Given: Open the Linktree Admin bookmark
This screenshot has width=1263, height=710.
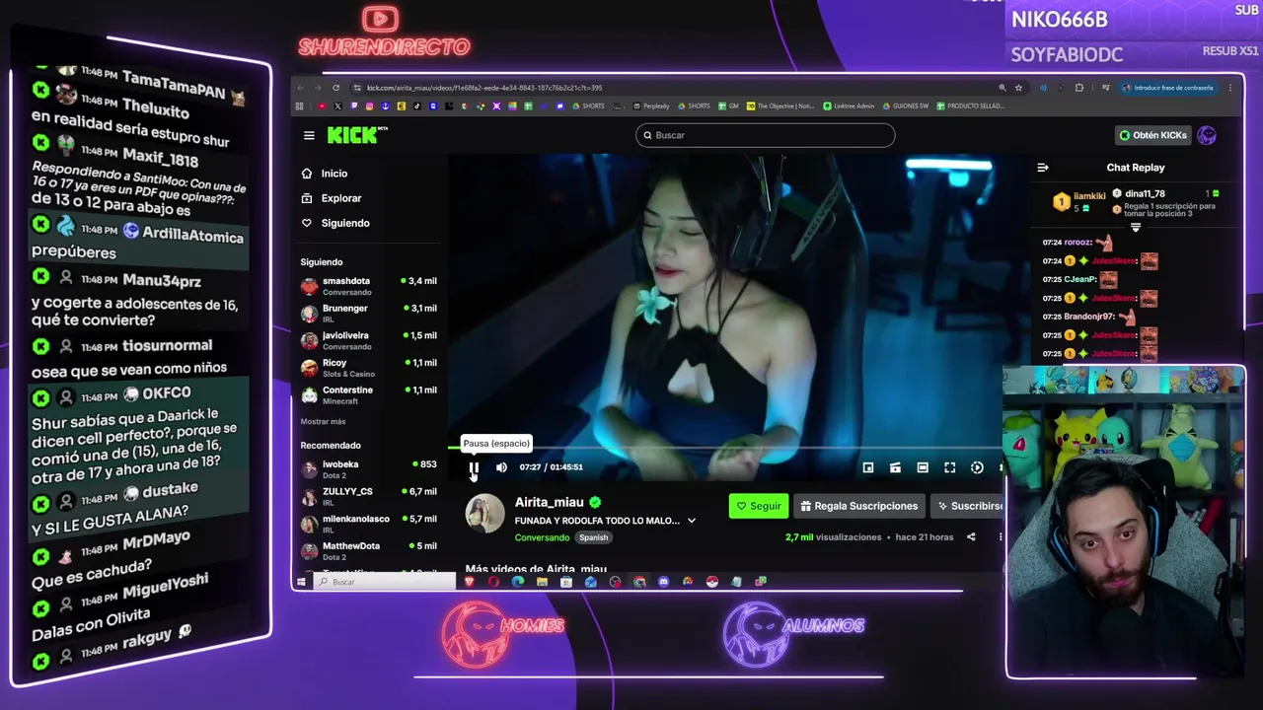Looking at the screenshot, I should coord(849,106).
